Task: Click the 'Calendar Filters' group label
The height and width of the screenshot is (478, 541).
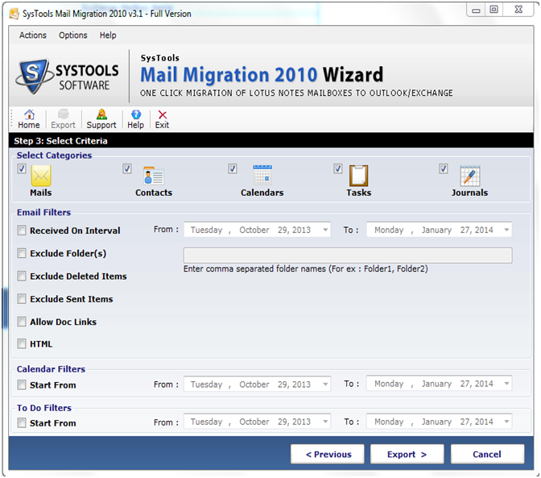Action: [x=51, y=369]
